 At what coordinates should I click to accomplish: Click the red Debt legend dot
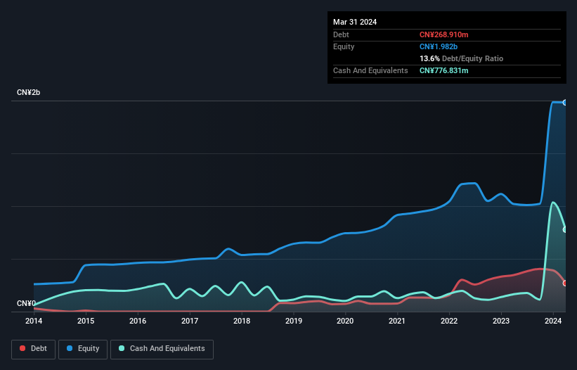[22, 348]
